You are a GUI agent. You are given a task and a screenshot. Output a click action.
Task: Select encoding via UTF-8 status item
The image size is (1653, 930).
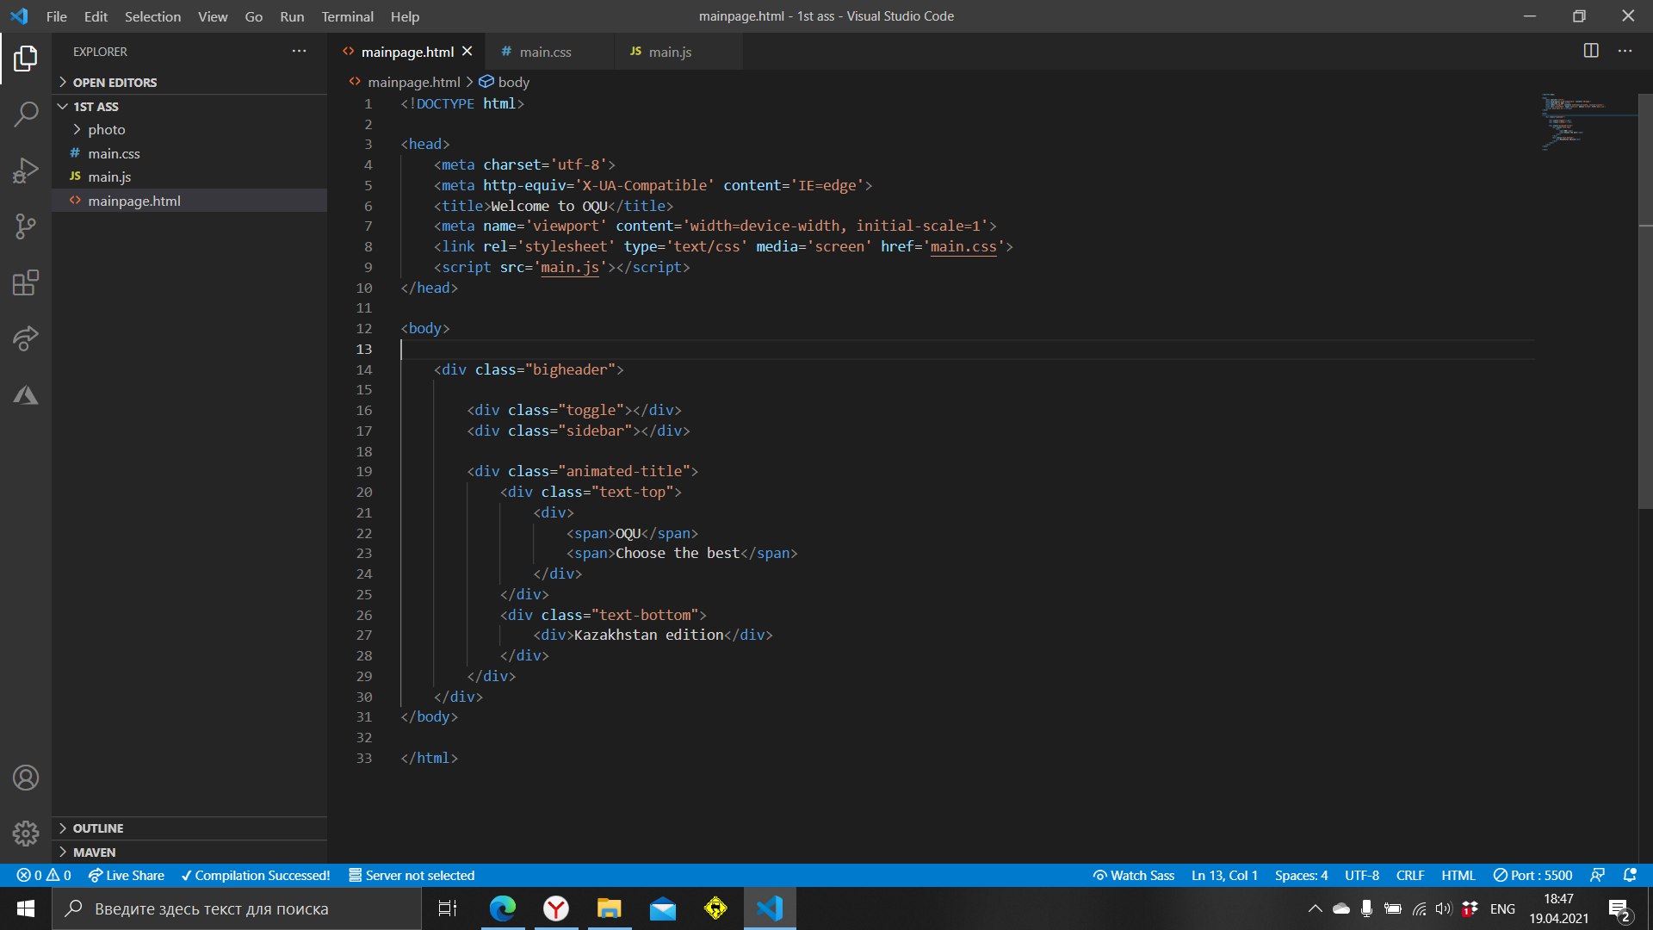tap(1362, 875)
